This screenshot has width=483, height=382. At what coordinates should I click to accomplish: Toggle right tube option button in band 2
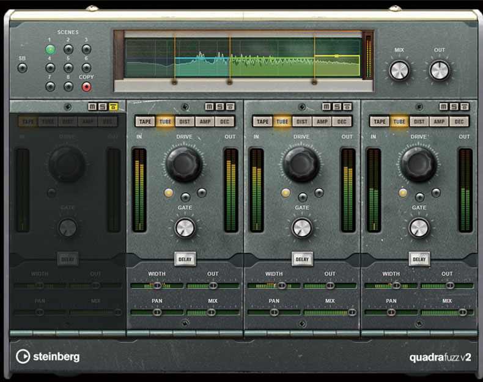coord(202,193)
